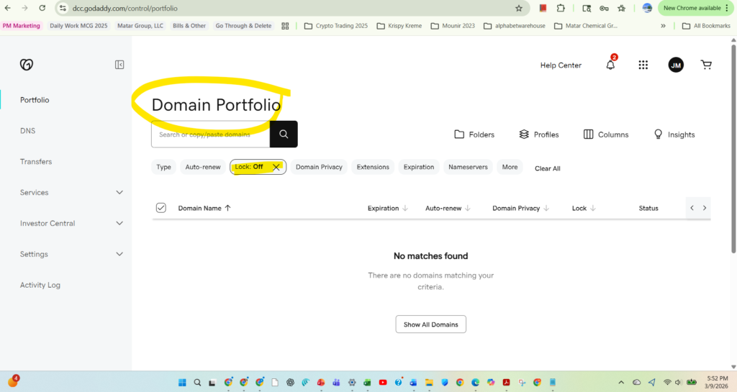The image size is (737, 392).
Task: Open the Insights lightbulb option
Action: point(674,135)
